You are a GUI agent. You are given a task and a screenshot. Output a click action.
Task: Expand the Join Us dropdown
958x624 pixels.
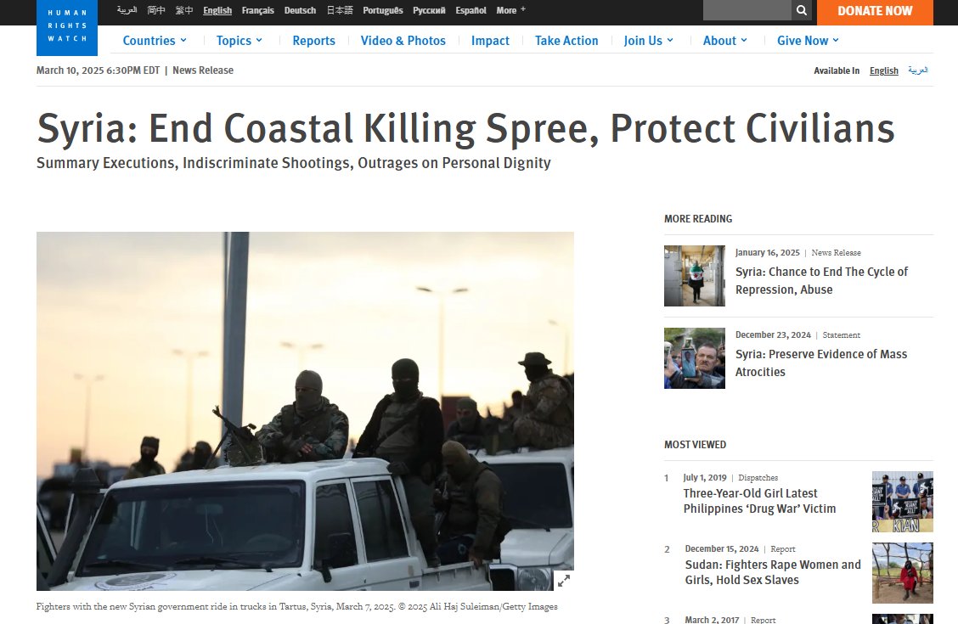(x=649, y=40)
